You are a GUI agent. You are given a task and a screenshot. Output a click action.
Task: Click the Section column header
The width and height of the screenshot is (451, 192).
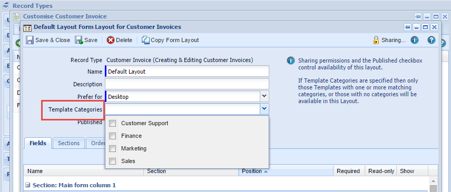pos(191,171)
